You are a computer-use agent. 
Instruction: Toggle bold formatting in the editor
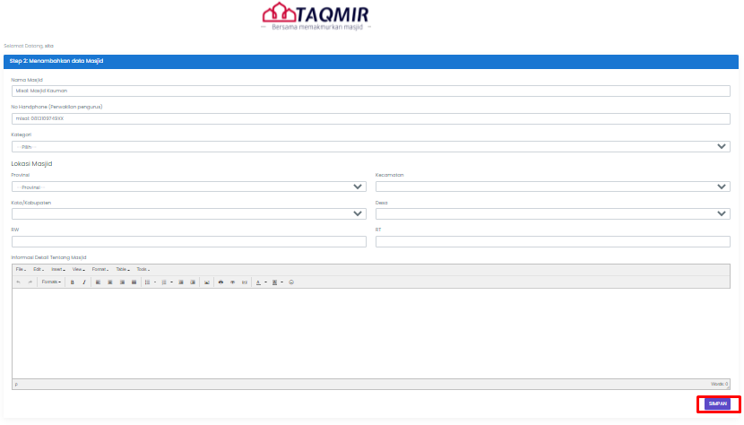(x=72, y=282)
